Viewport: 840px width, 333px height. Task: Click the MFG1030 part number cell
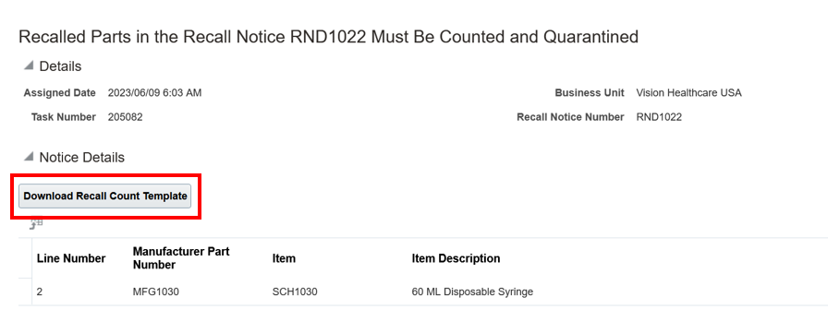[x=155, y=291]
